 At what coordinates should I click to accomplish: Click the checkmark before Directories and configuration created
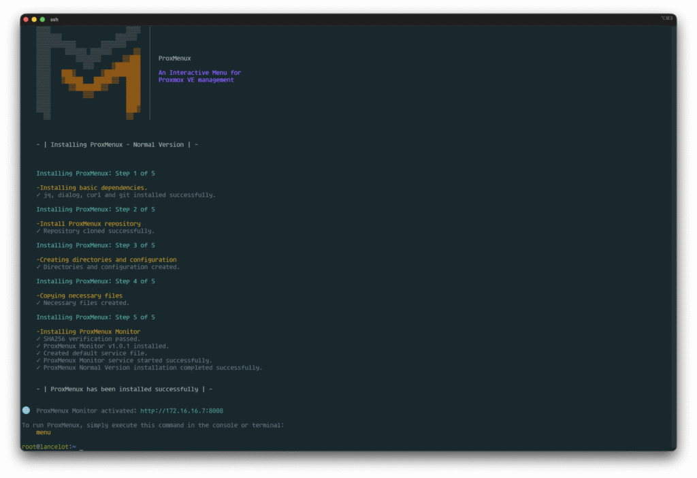pos(39,267)
